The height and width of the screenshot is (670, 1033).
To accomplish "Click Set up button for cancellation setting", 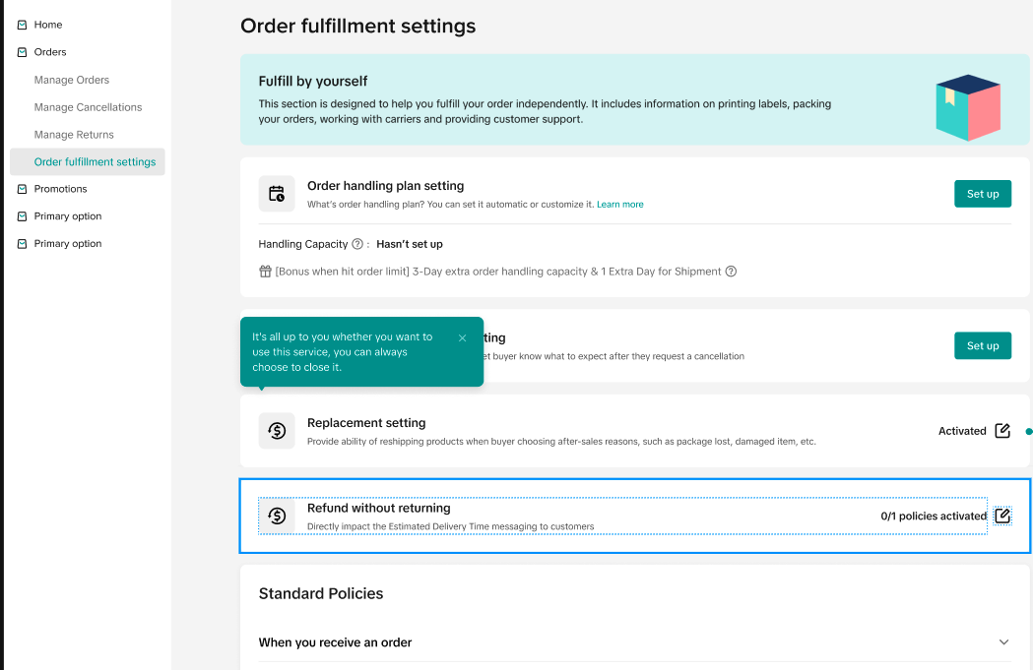I will [982, 345].
